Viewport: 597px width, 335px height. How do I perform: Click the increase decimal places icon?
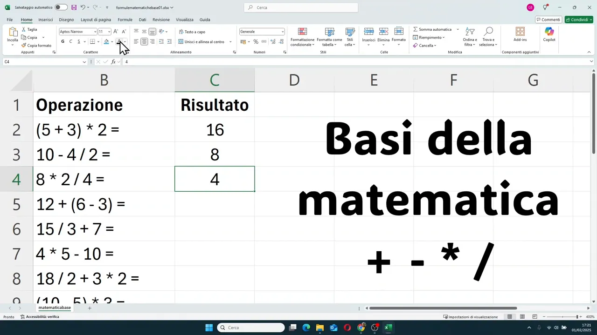[273, 41]
